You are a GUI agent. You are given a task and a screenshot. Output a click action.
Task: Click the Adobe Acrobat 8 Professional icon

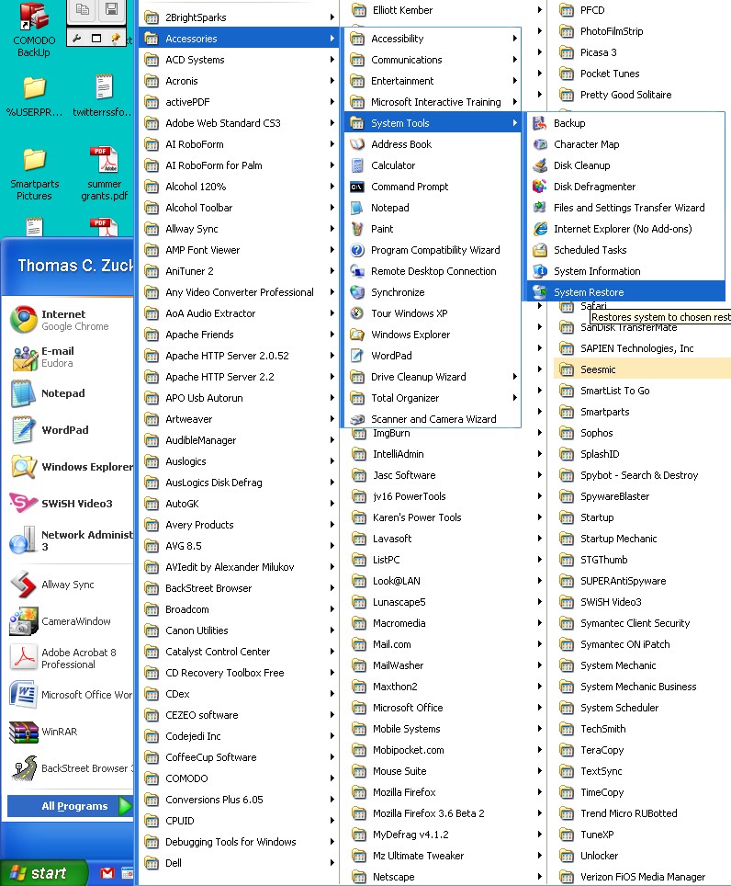click(x=23, y=658)
